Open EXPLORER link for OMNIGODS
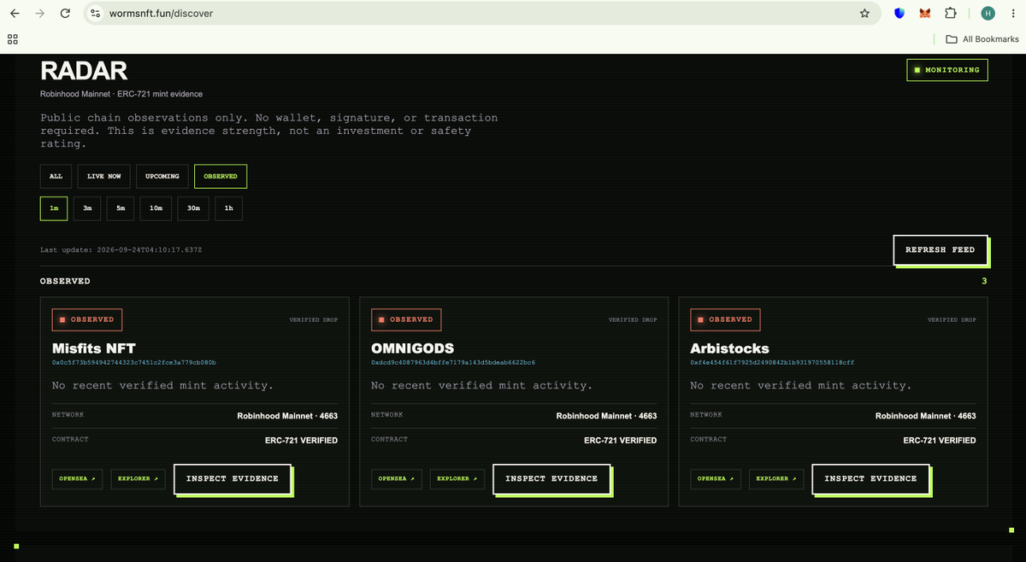This screenshot has height=562, width=1026. click(x=457, y=478)
